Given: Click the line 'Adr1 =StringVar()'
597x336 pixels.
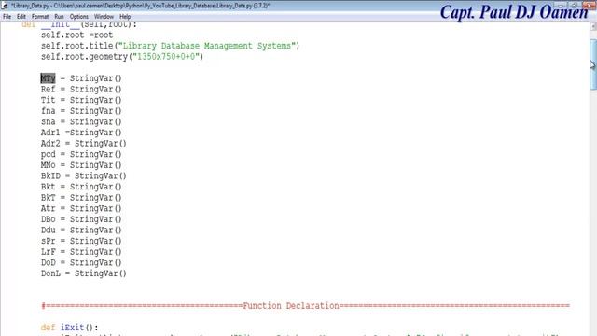Looking at the screenshot, I should tap(81, 133).
